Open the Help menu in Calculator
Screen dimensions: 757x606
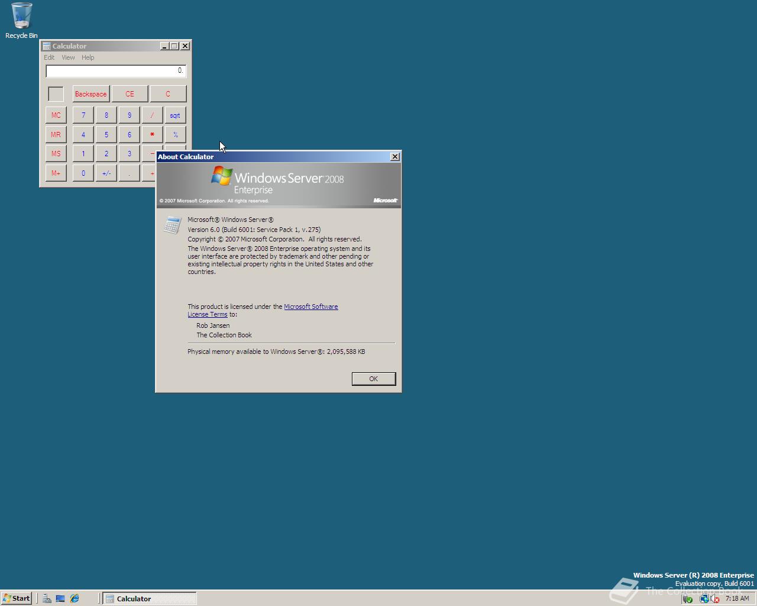88,57
